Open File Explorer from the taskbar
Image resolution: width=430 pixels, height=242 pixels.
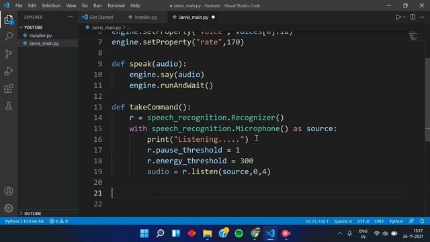coord(208,233)
